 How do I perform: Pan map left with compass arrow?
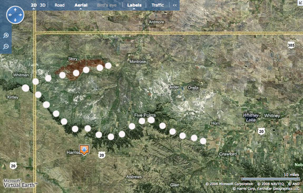pyautogui.click(x=10, y=15)
